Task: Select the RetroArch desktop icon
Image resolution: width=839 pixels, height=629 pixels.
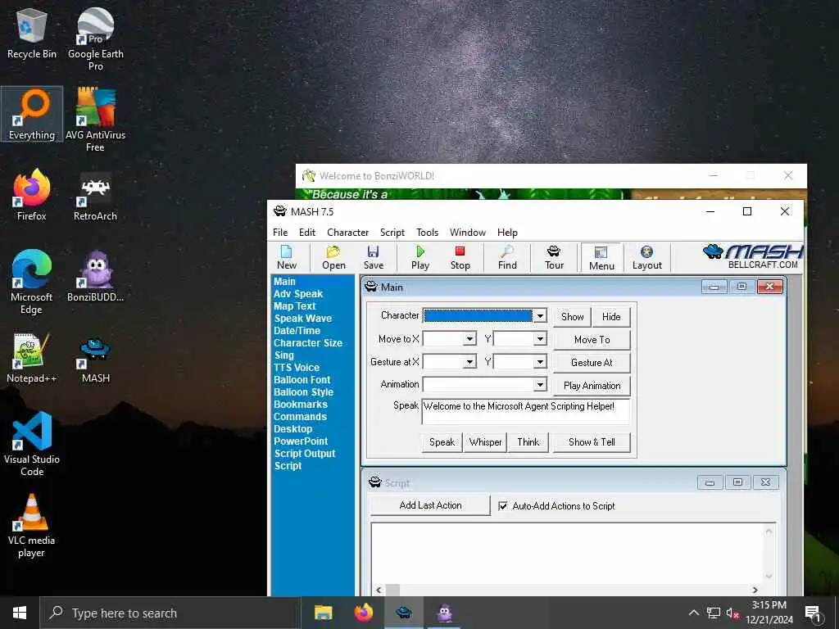Action: 95,196
